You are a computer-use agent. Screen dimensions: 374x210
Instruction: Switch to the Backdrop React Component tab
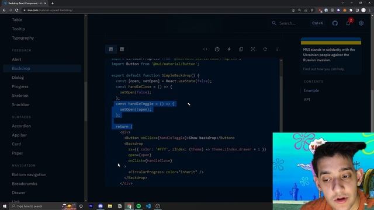[25, 3]
